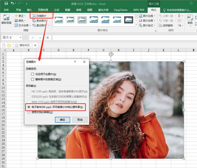Switch to the 插入 ribbon tab
This screenshot has height=168, width=197.
(30, 10)
